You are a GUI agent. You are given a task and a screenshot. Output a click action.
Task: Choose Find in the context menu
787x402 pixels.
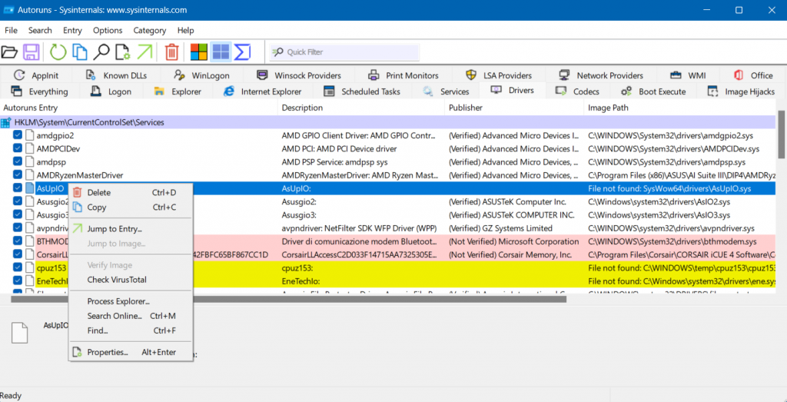(x=131, y=331)
